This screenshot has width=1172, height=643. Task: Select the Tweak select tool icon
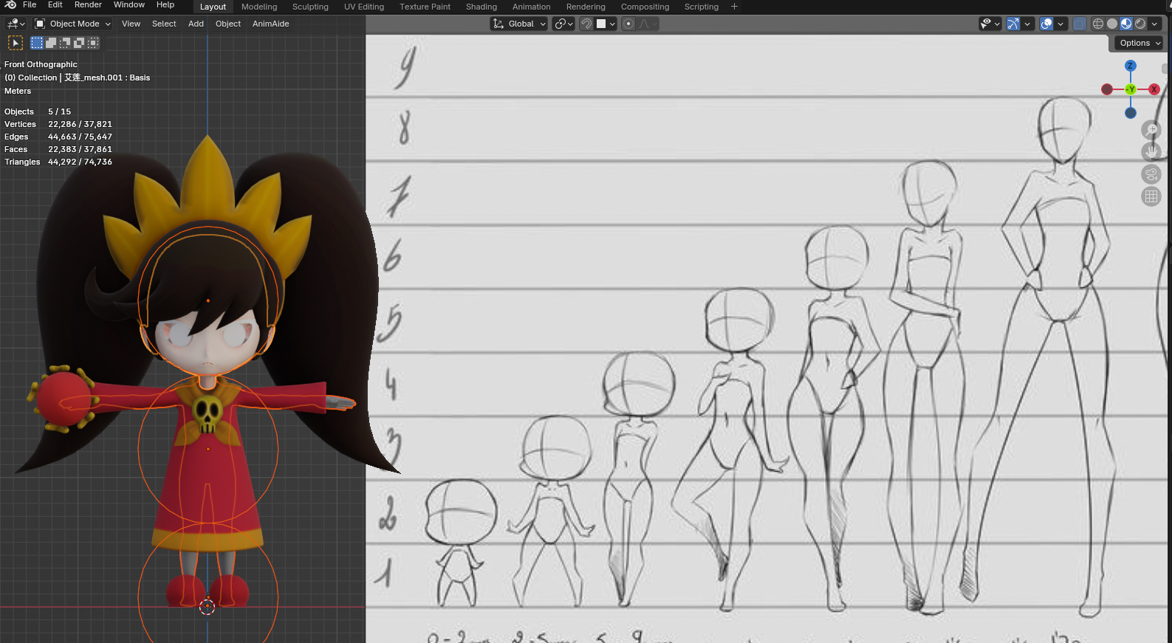point(16,43)
